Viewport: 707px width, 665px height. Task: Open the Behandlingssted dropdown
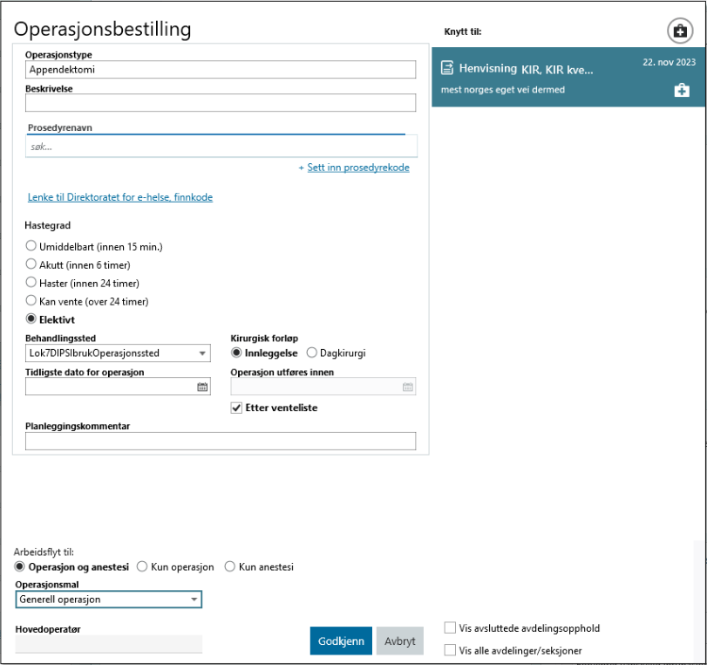point(202,353)
